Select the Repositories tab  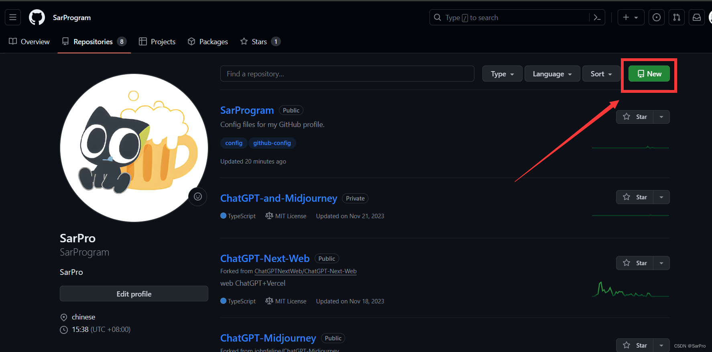click(x=94, y=42)
